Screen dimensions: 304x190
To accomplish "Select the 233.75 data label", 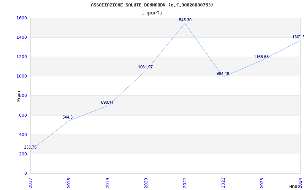I will pyautogui.click(x=30, y=147).
